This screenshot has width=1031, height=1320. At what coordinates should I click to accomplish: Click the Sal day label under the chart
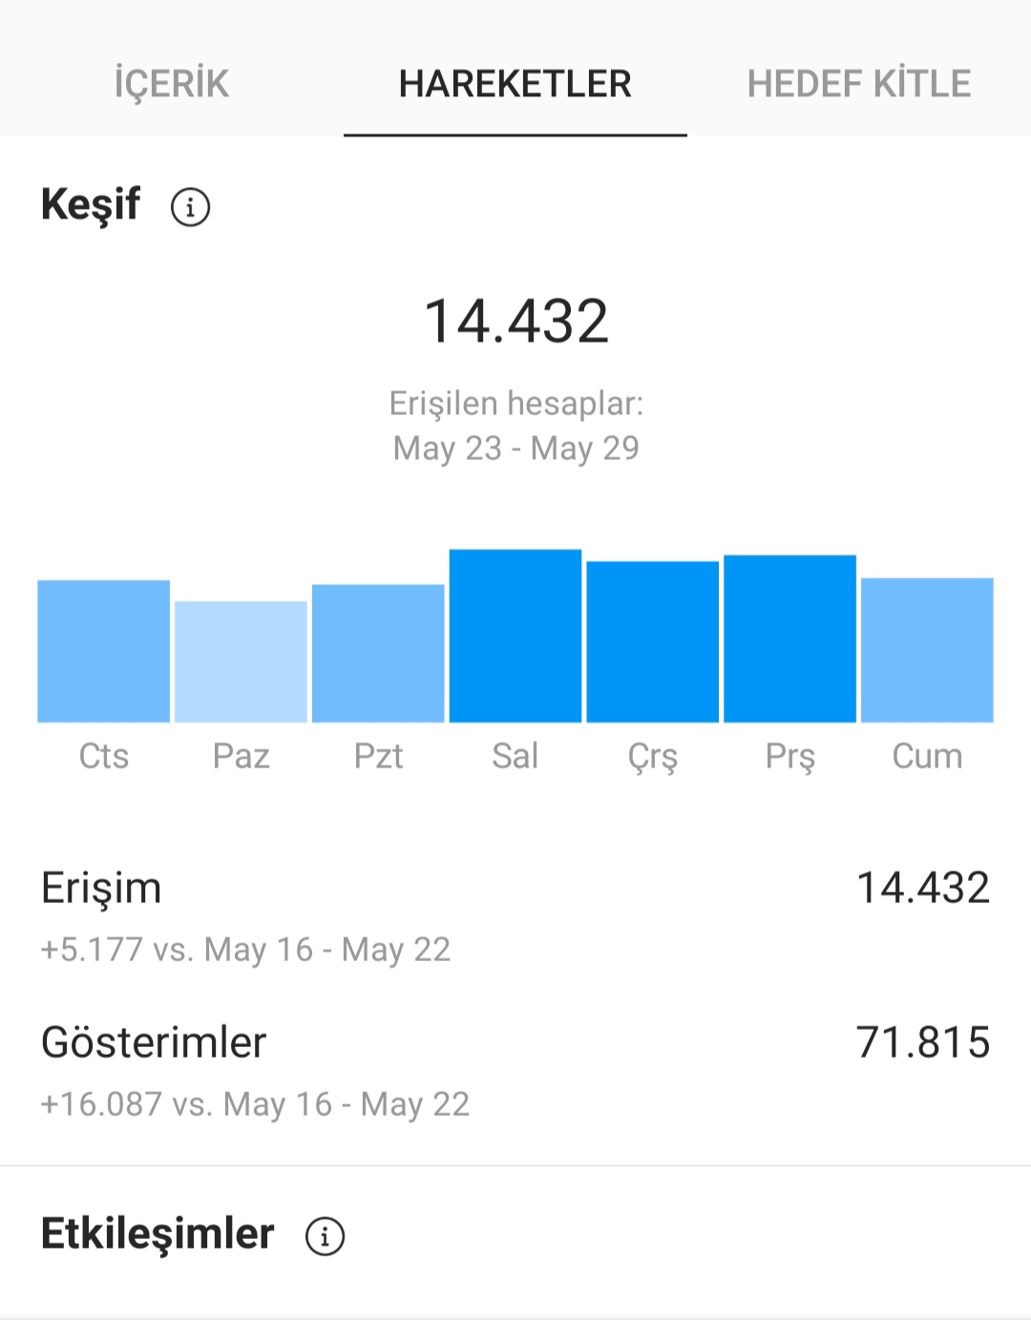pos(515,756)
